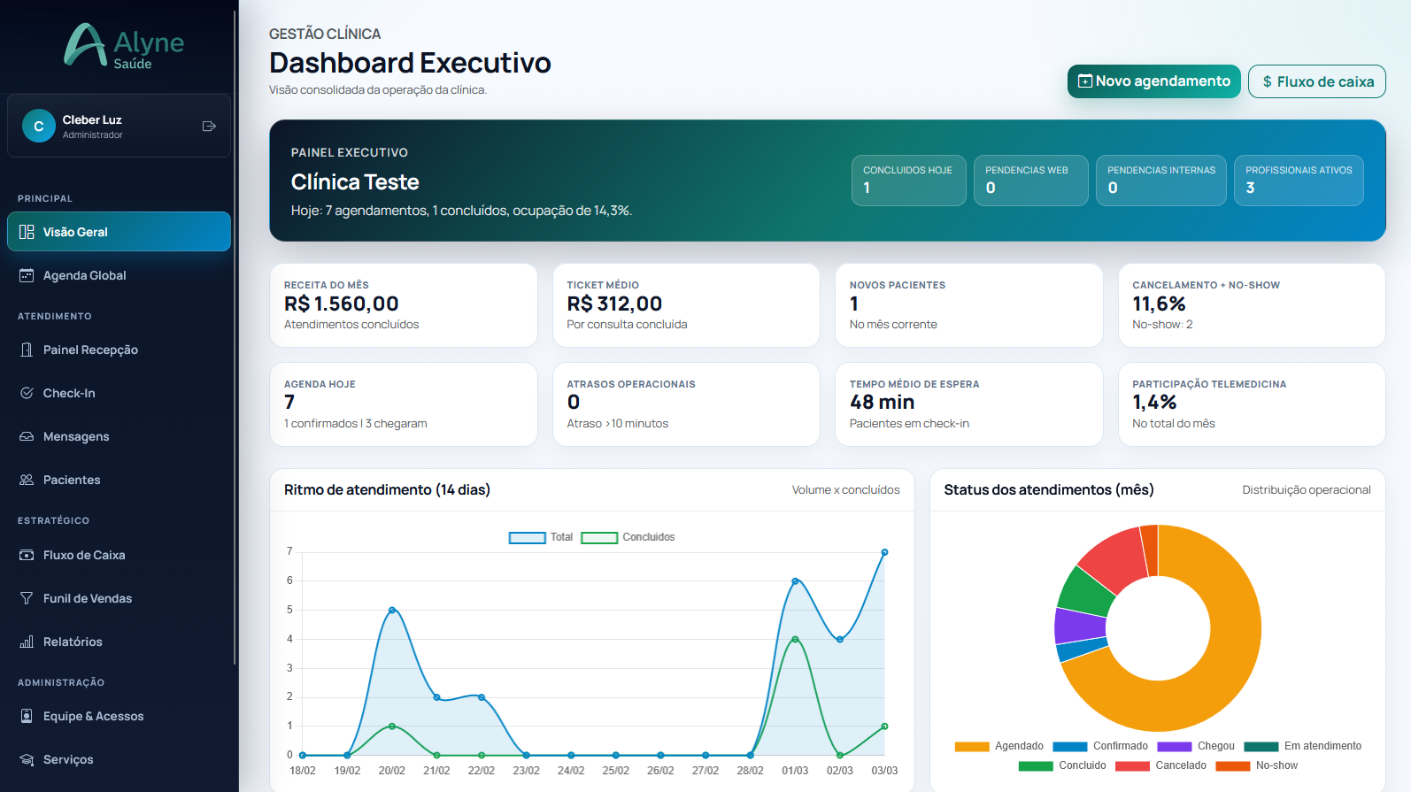Open the Visão Geral menu item
The height and width of the screenshot is (792, 1411).
coord(119,232)
